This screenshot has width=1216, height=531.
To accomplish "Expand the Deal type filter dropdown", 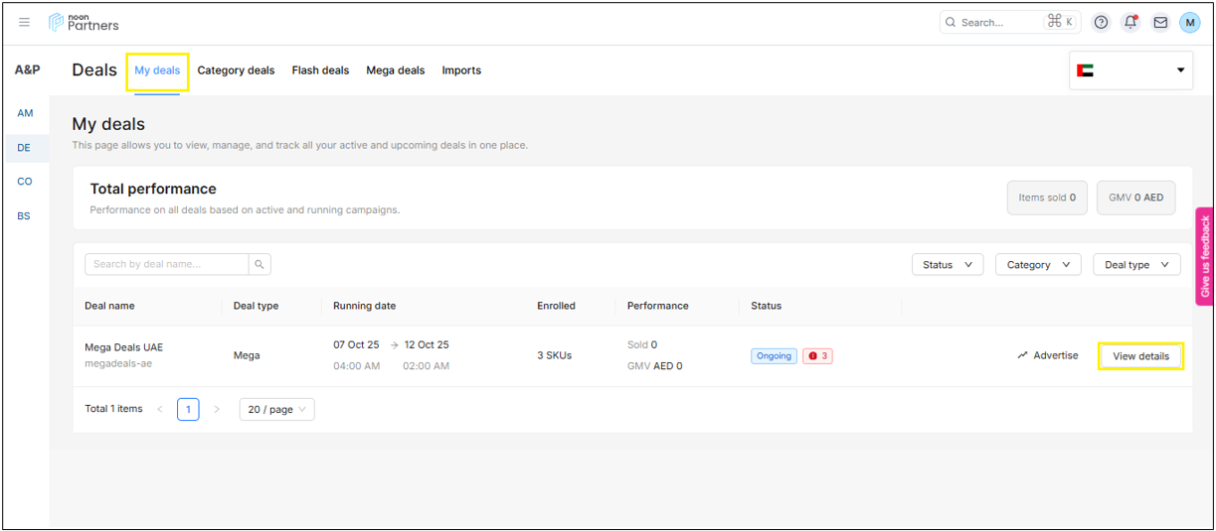I will tap(1136, 265).
